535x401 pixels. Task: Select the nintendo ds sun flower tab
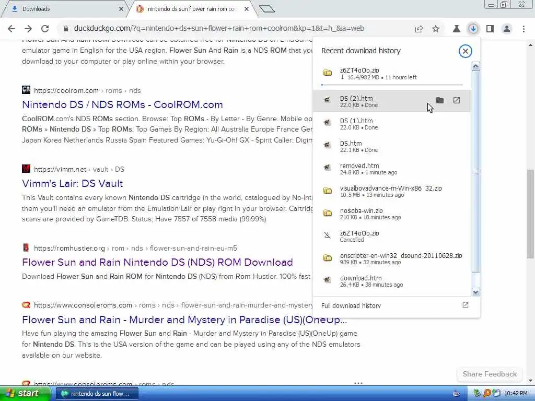[193, 9]
